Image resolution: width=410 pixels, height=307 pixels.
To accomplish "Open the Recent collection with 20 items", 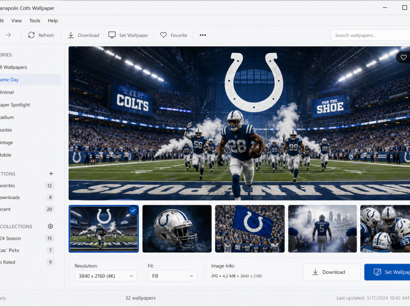I will pyautogui.click(x=28, y=209).
